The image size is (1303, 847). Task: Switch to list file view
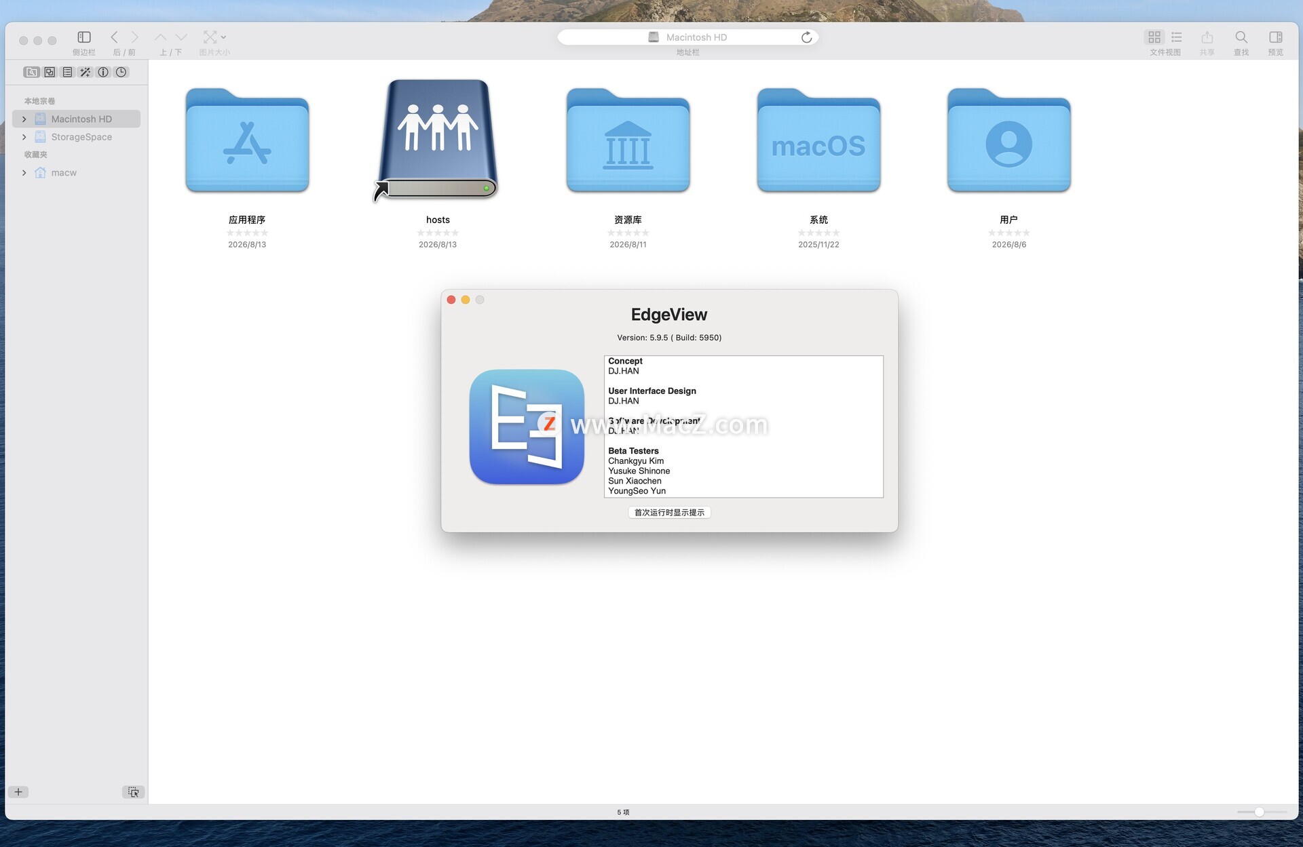point(1176,37)
